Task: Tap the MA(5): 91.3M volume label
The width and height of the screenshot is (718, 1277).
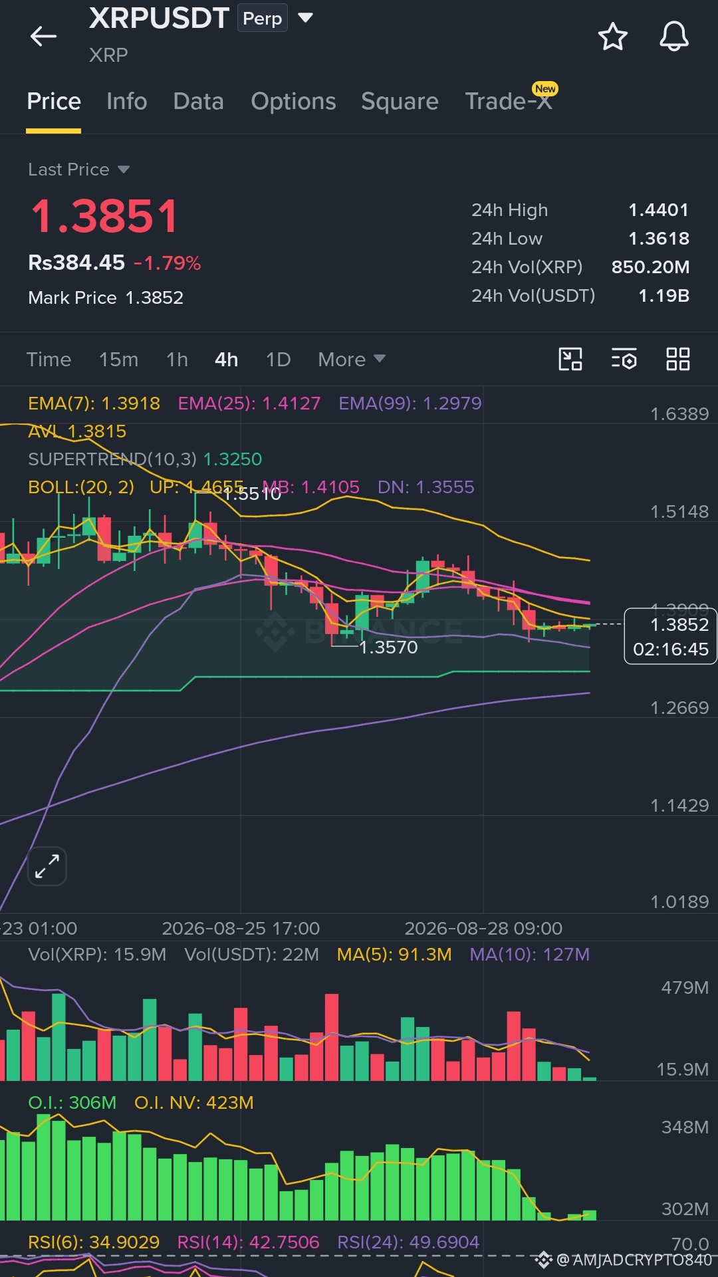Action: (394, 955)
